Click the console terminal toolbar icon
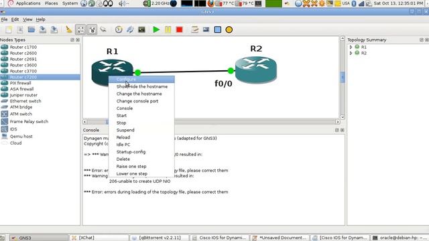 (141, 29)
